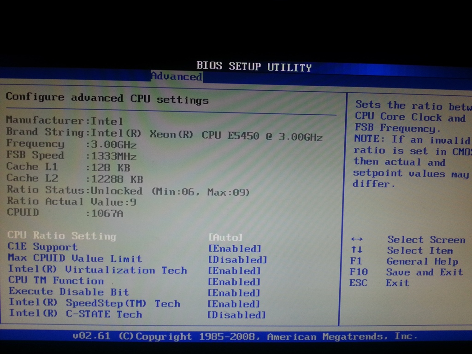
Task: Click the American Megatrends copyright footer
Action: click(x=245, y=336)
